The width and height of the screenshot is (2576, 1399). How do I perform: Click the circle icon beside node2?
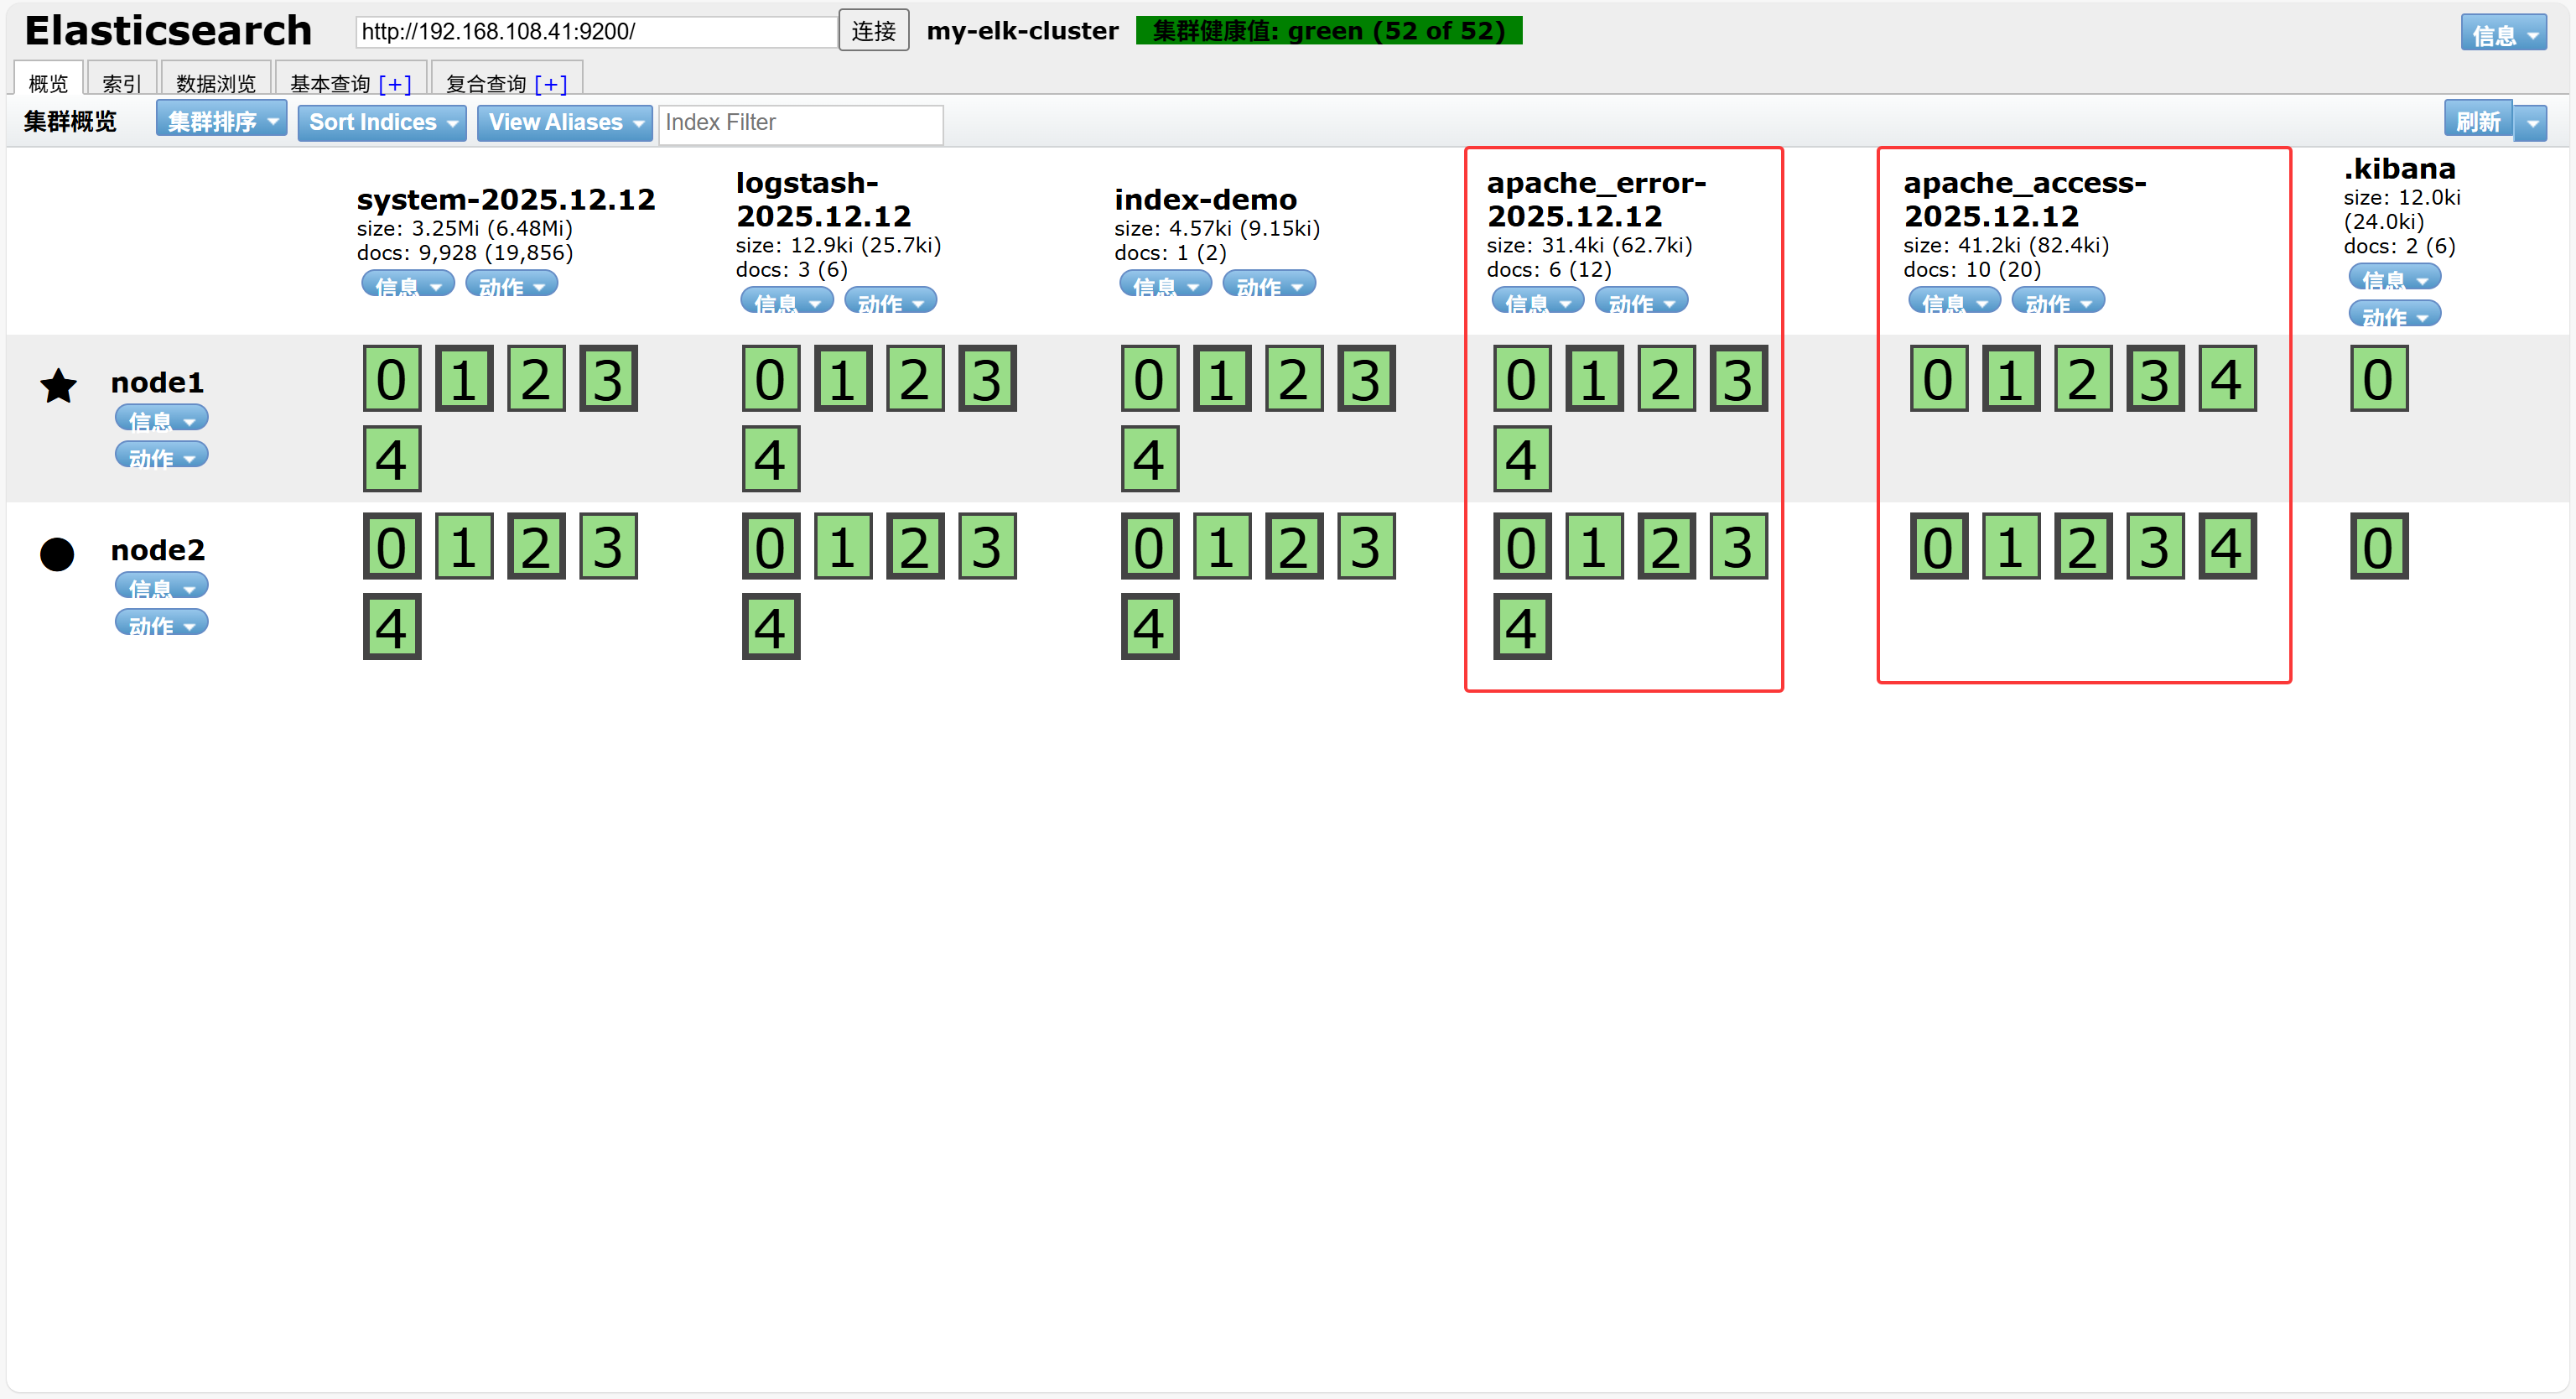[57, 554]
